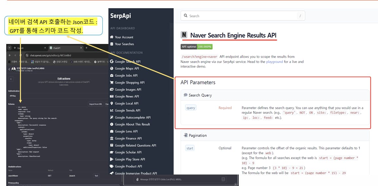This screenshot has height=186, width=378.
Task: Click the Google Maps API globe icon
Action: point(112,68)
